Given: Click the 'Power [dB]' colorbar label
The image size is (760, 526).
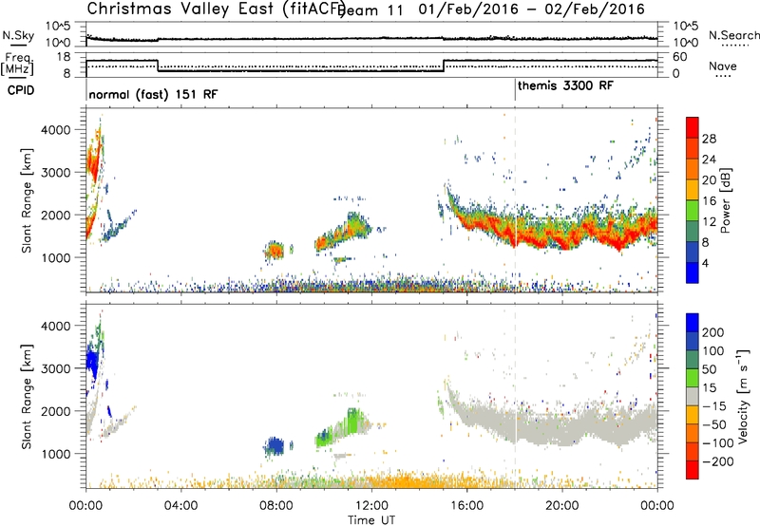Looking at the screenshot, I should point(725,200).
